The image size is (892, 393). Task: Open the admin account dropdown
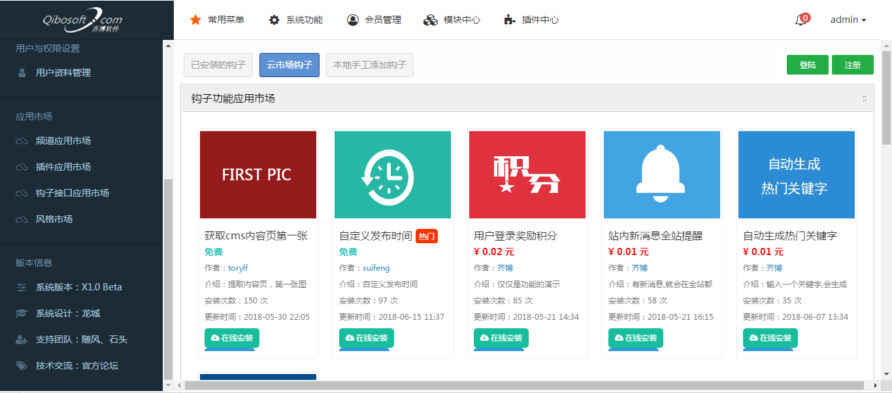pos(848,20)
